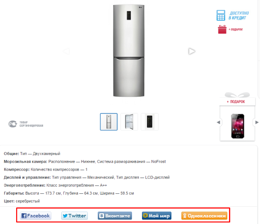This screenshot has height=224, width=260.
Task: Click the main refrigerator product image
Action: 129,51
